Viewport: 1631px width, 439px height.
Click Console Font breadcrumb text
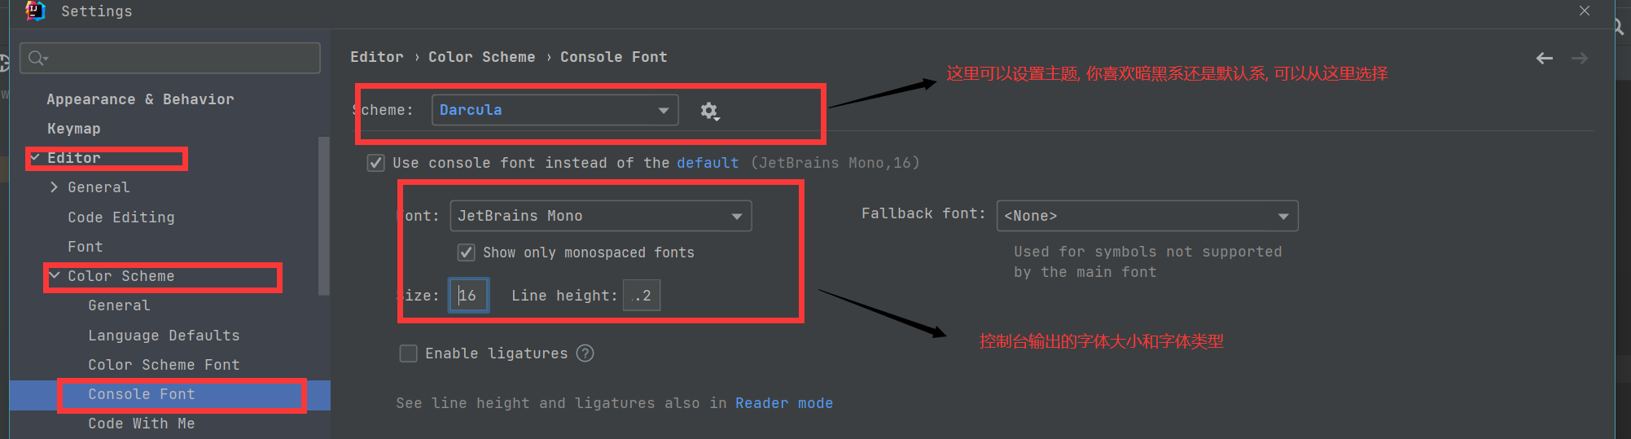click(614, 57)
